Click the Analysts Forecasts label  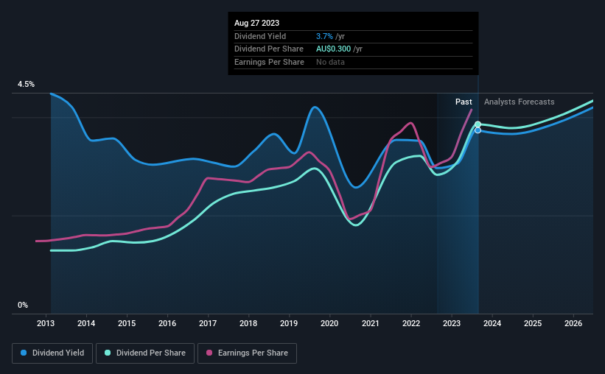click(519, 102)
